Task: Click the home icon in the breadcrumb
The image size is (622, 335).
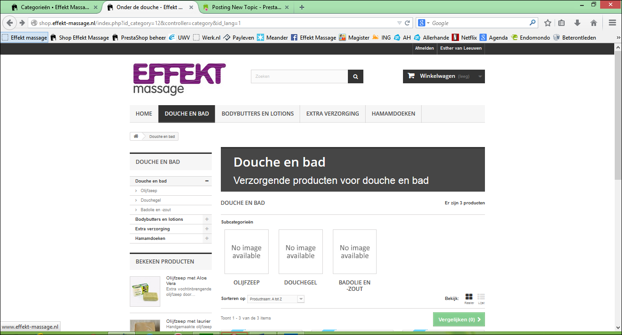Action: (x=136, y=137)
